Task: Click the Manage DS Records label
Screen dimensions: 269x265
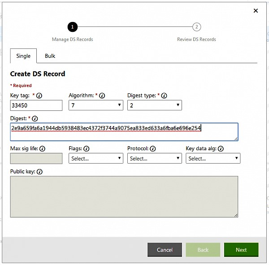Action: pos(72,39)
